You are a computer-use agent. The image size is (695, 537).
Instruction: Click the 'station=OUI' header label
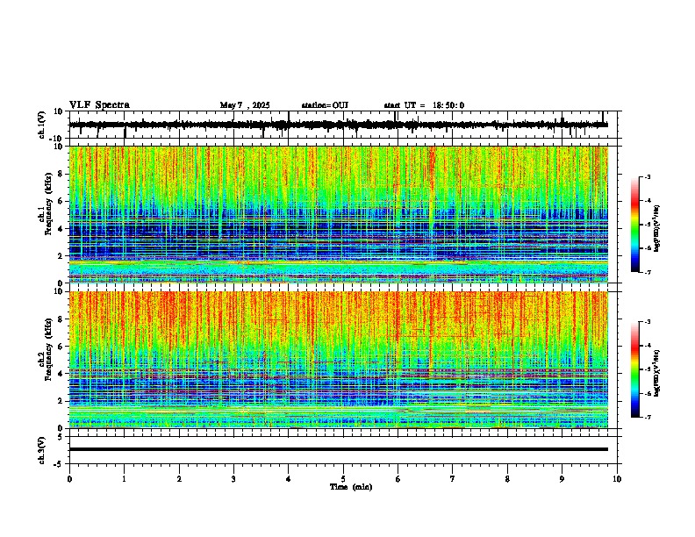pos(325,105)
